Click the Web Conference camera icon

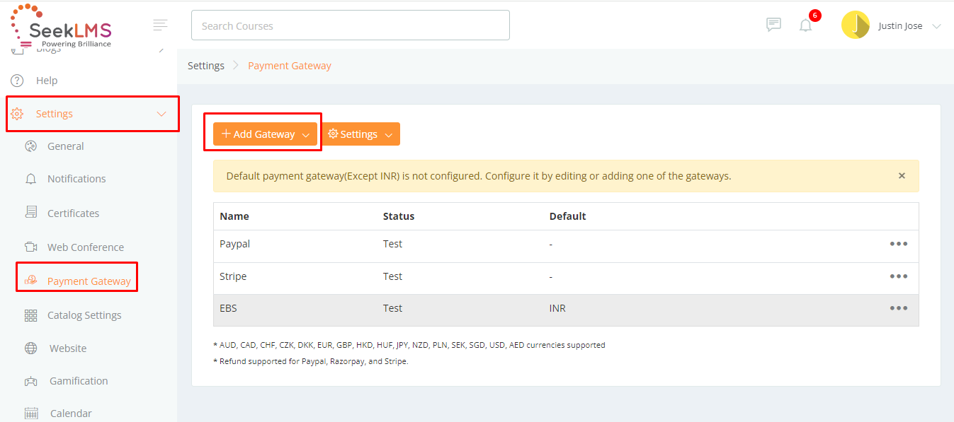coord(30,247)
